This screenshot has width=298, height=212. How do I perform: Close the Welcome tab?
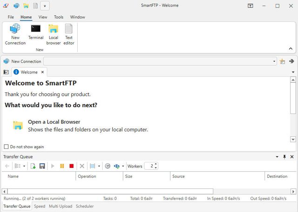point(43,72)
